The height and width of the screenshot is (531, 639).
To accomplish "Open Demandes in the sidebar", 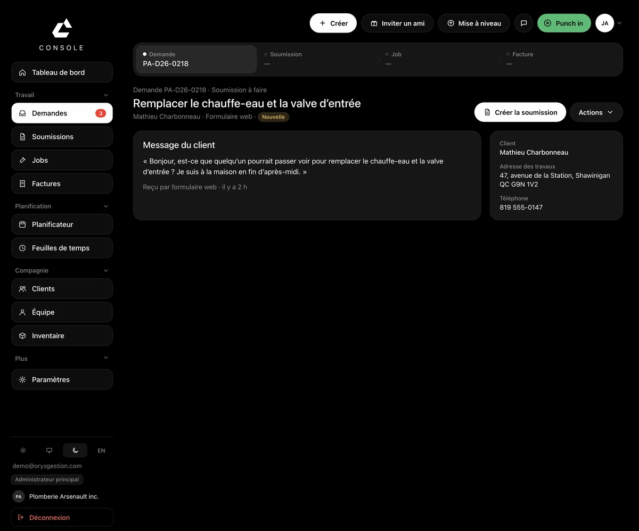I will coord(62,113).
